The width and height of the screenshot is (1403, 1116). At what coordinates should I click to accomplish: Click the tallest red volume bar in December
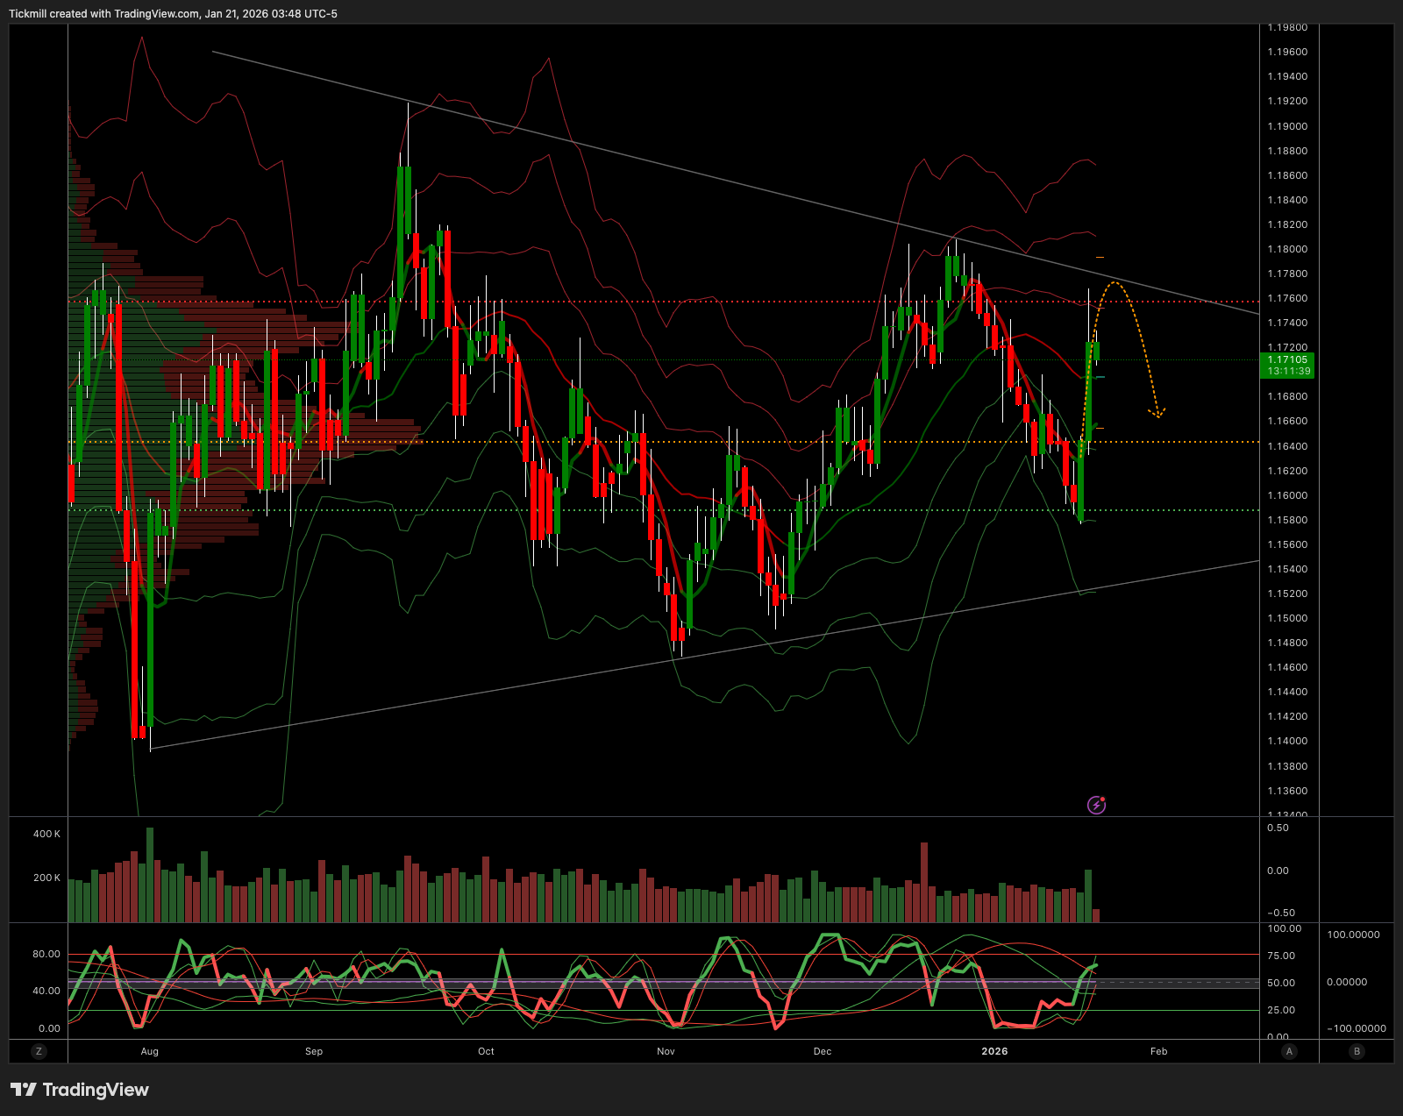pyautogui.click(x=923, y=881)
